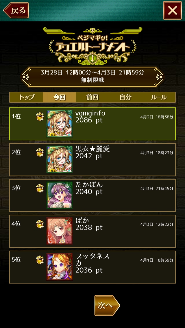Click the gold bag icon beside 2位

click(x=40, y=153)
